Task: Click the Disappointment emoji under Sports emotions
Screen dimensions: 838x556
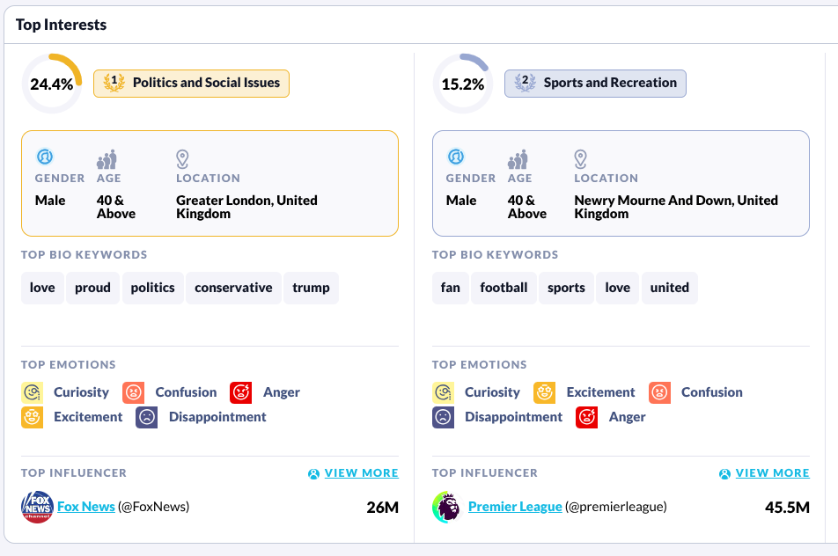Action: (x=444, y=417)
